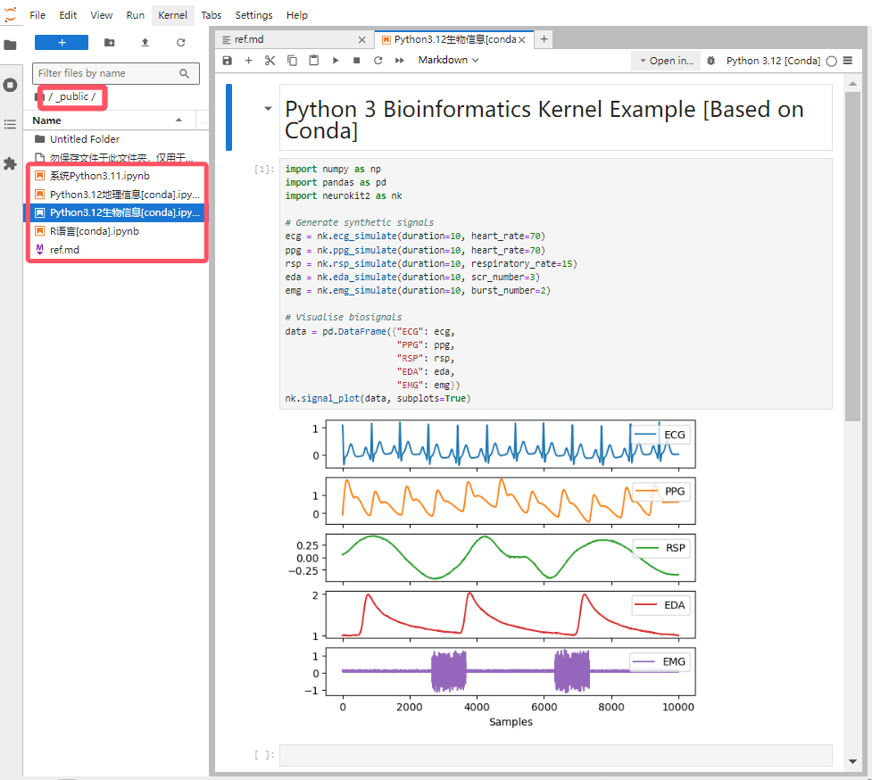Insert a cell below with toolbar plus
Screen dimensions: 872x780
tap(249, 61)
